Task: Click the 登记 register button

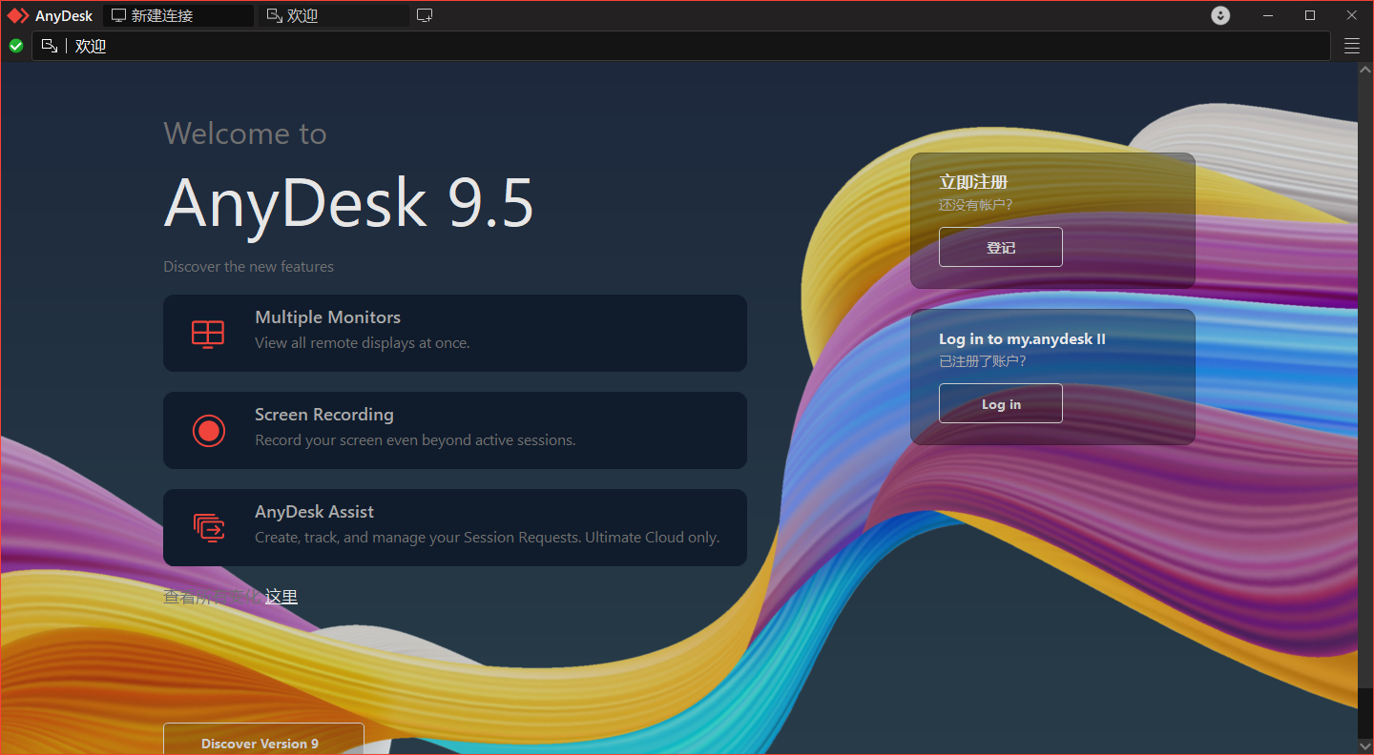Action: pyautogui.click(x=1001, y=247)
